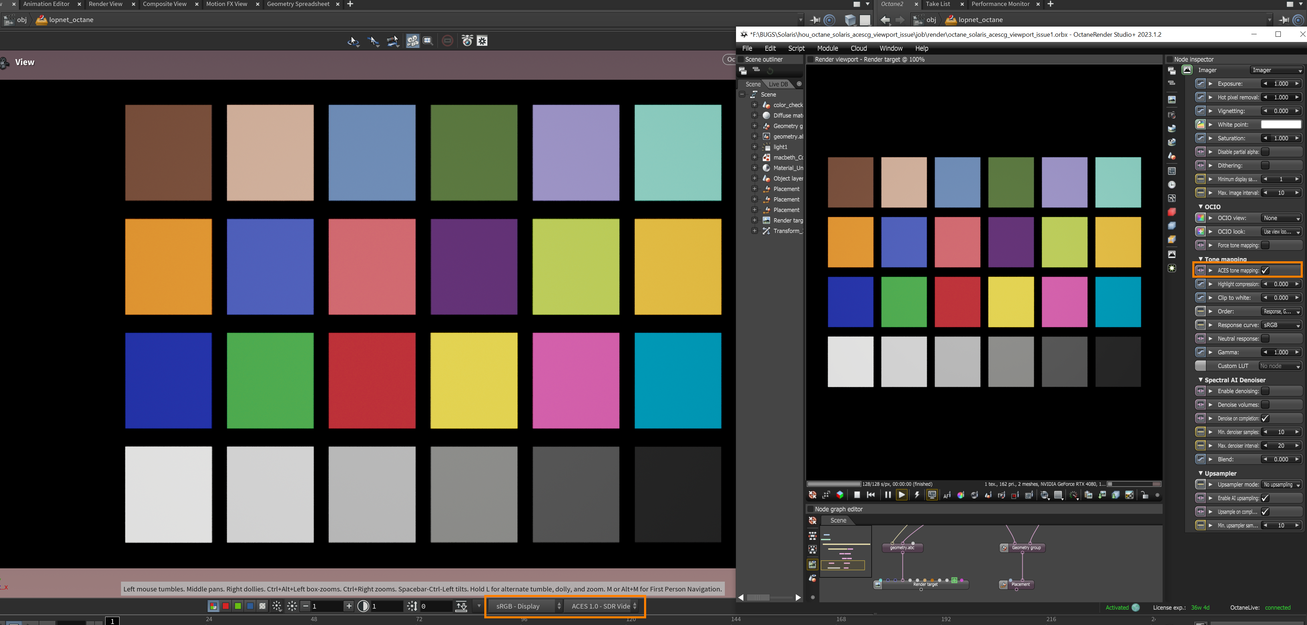Expand the light1 scene tree item

[755, 147]
